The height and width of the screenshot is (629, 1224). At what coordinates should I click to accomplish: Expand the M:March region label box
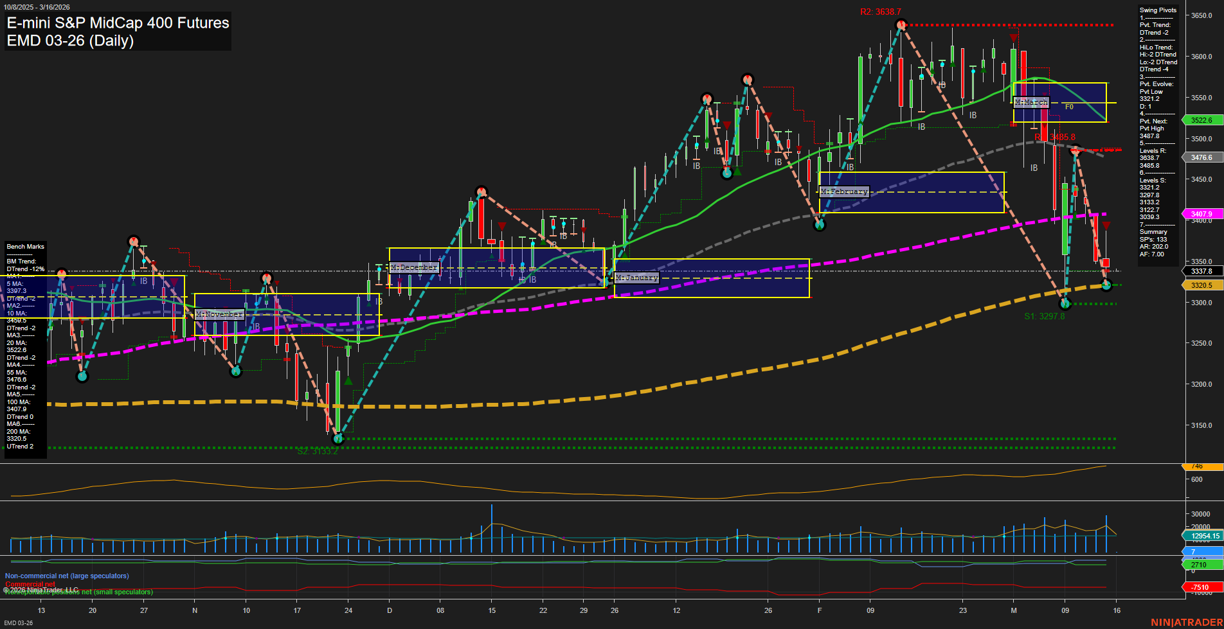pyautogui.click(x=1032, y=102)
